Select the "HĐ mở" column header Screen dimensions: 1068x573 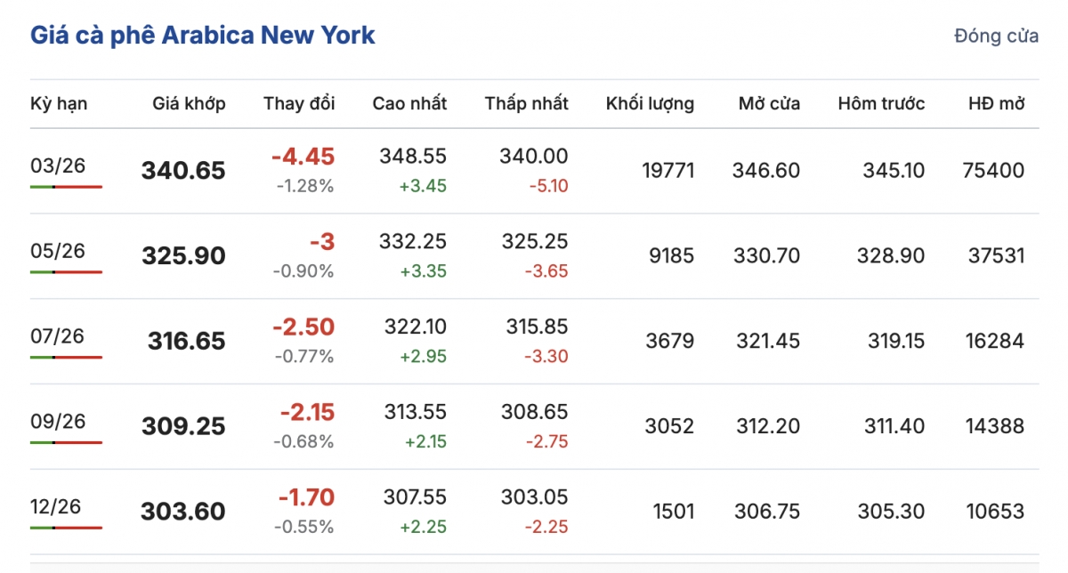point(997,103)
